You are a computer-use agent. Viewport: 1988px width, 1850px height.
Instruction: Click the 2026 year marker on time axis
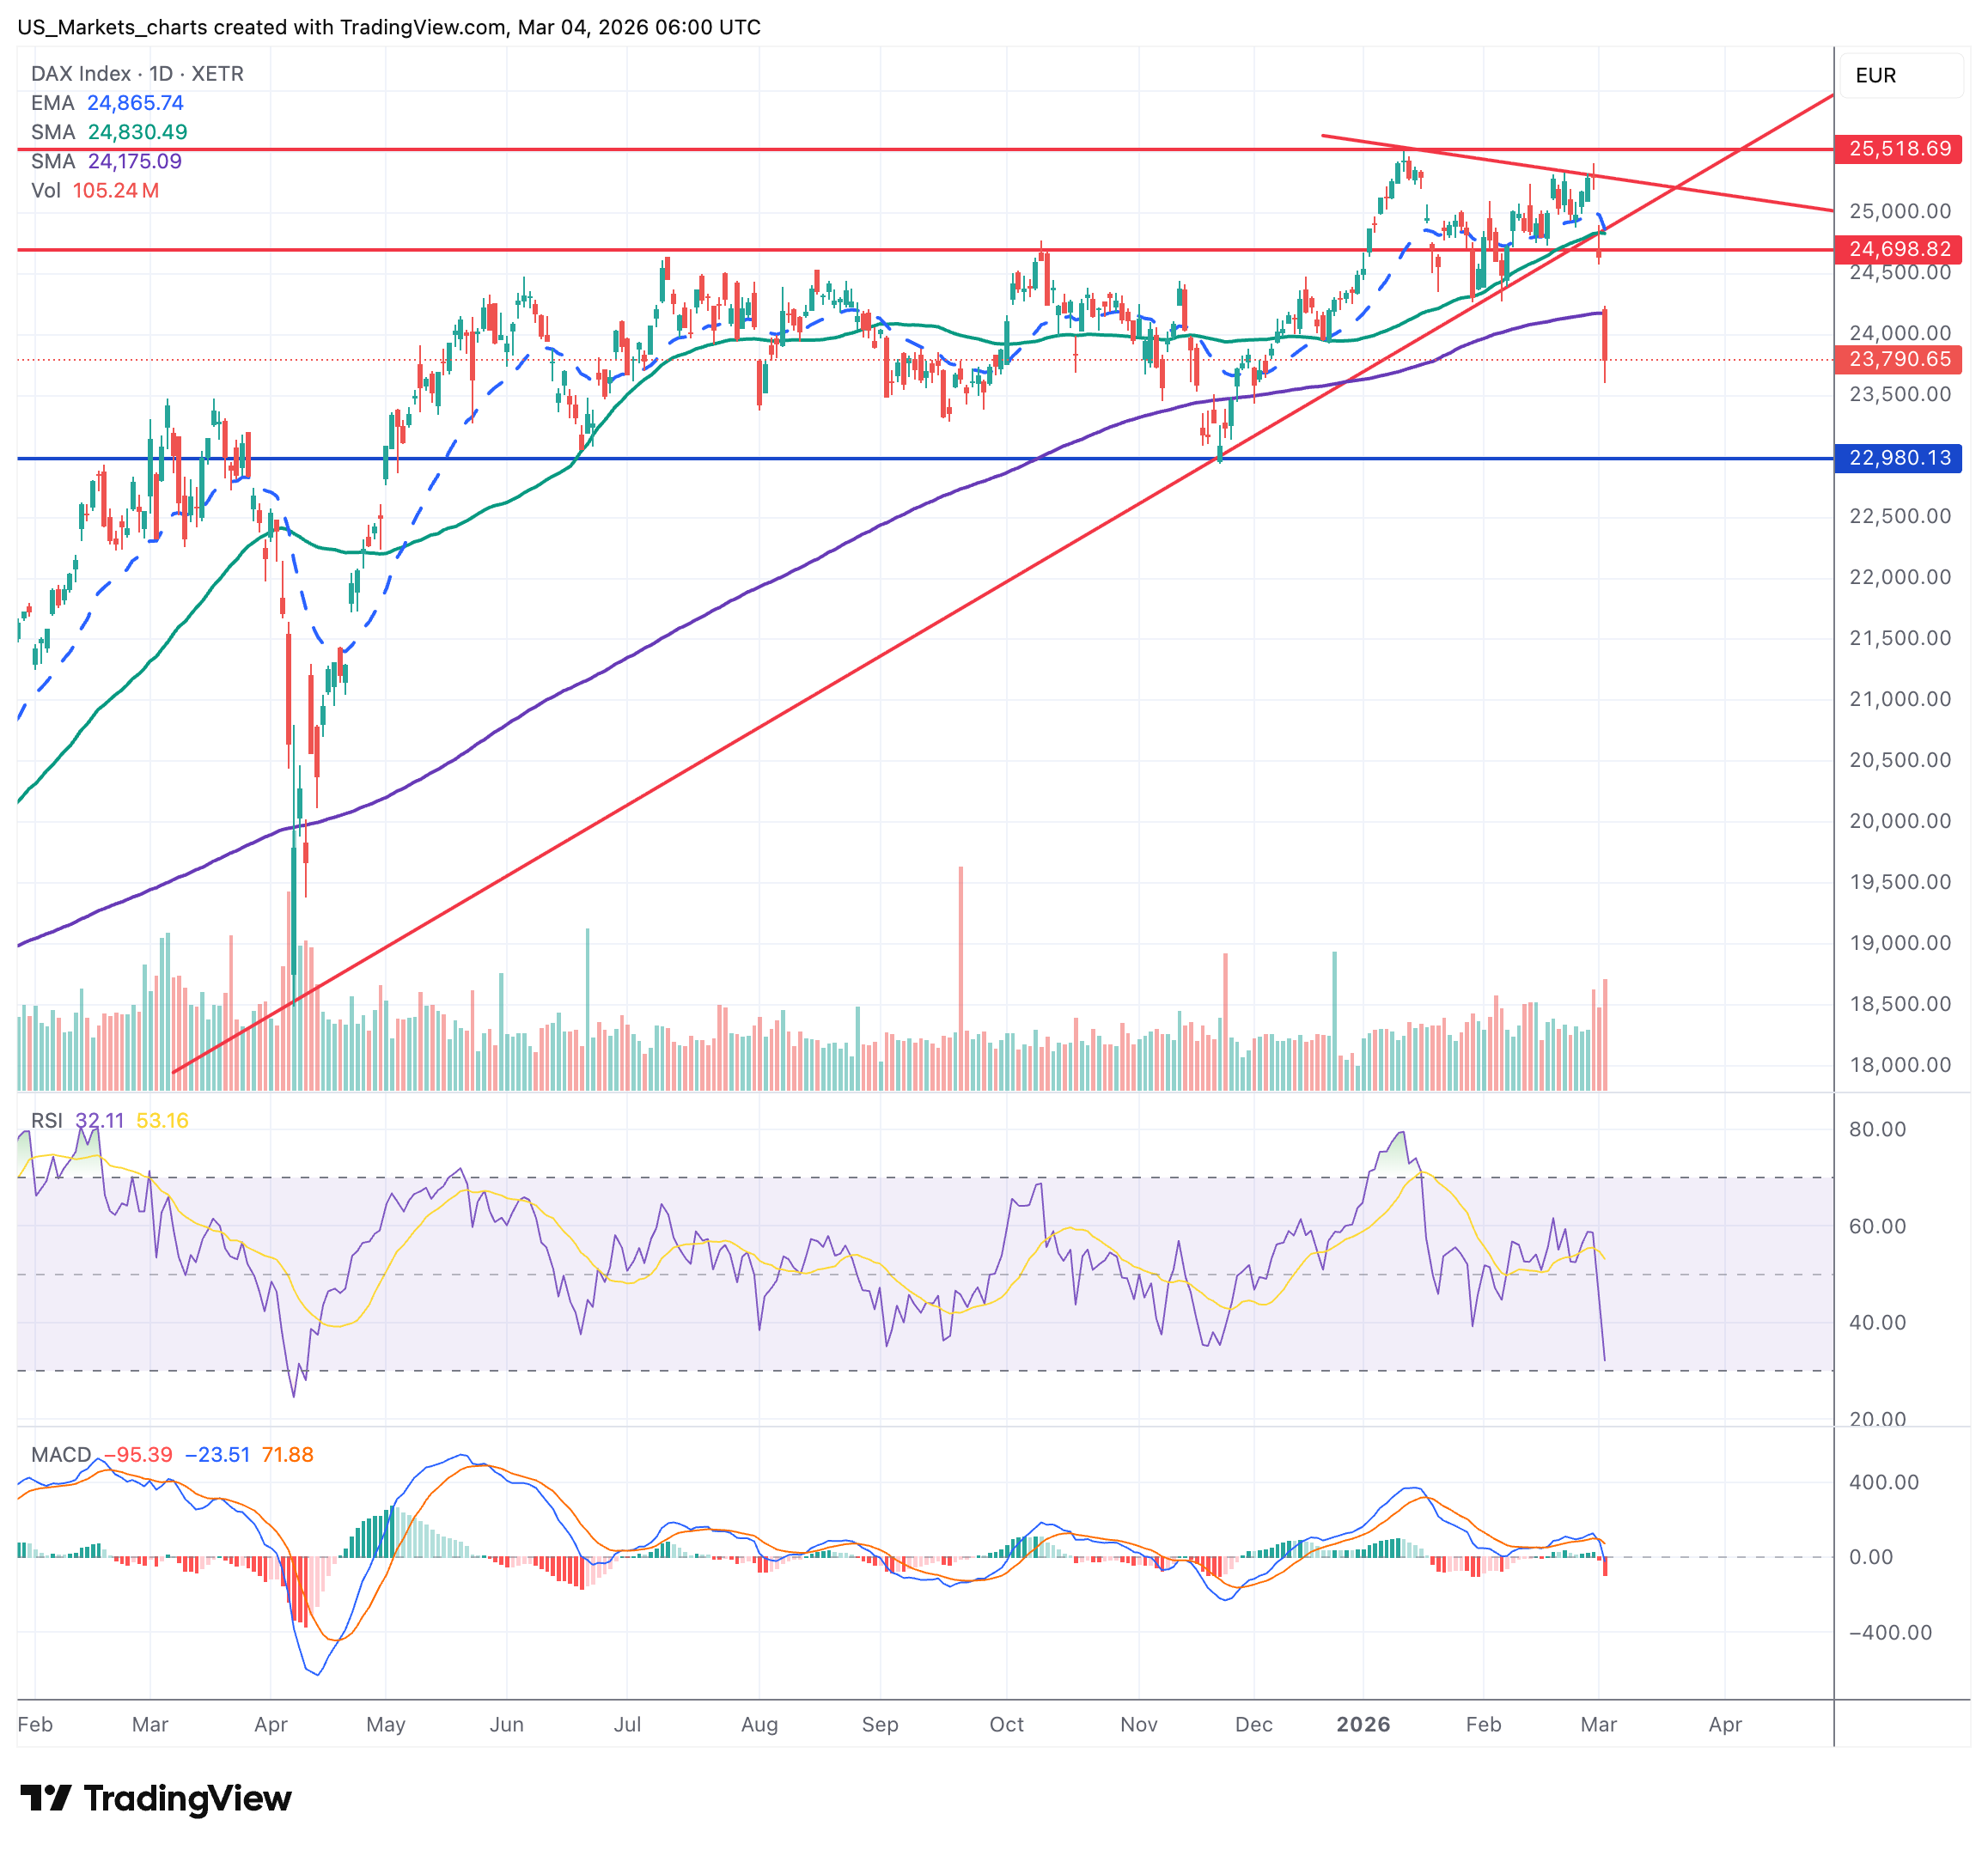pyautogui.click(x=1363, y=1724)
